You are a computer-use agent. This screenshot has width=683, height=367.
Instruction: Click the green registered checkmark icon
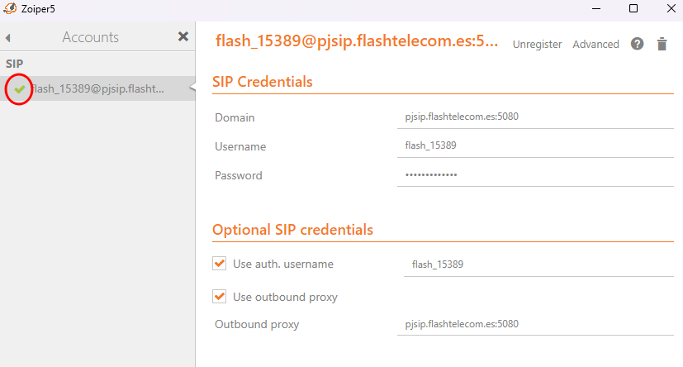(x=19, y=88)
